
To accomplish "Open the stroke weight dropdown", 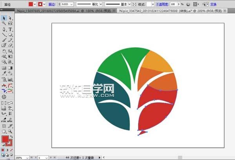I will (72, 4).
